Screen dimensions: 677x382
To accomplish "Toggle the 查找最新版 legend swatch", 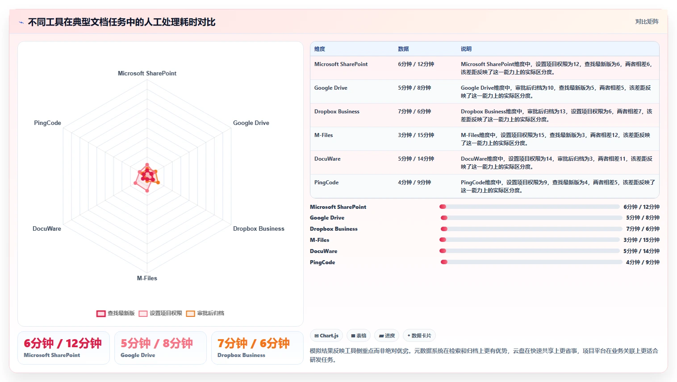I will [x=101, y=313].
